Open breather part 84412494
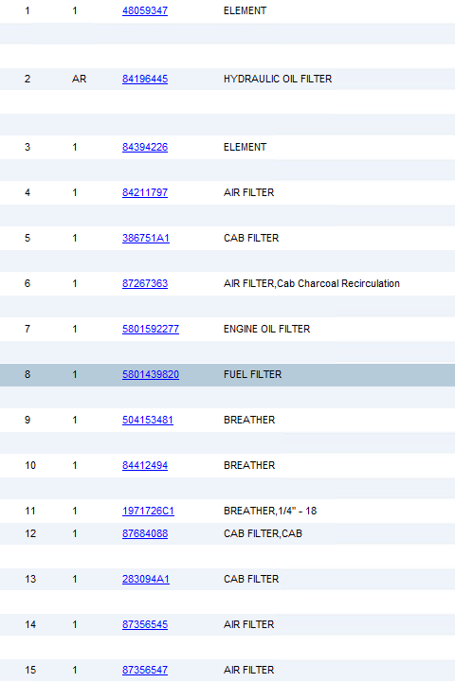This screenshot has width=455, height=683. click(145, 466)
